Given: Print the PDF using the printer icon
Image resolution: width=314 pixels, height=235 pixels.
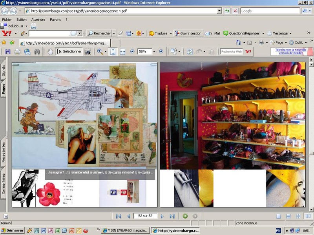Looking at the screenshot, I should pyautogui.click(x=17, y=52).
